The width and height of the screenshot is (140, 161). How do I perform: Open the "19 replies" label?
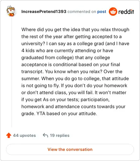pyautogui.click(x=59, y=135)
